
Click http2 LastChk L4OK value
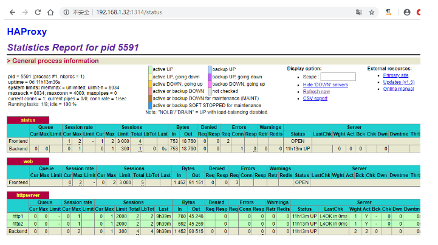pos(334,224)
